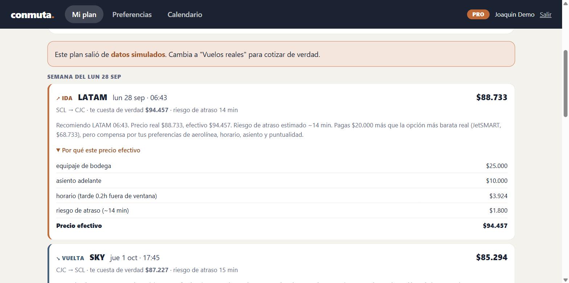Select the SKY airline name
This screenshot has height=283, width=569.
97,257
